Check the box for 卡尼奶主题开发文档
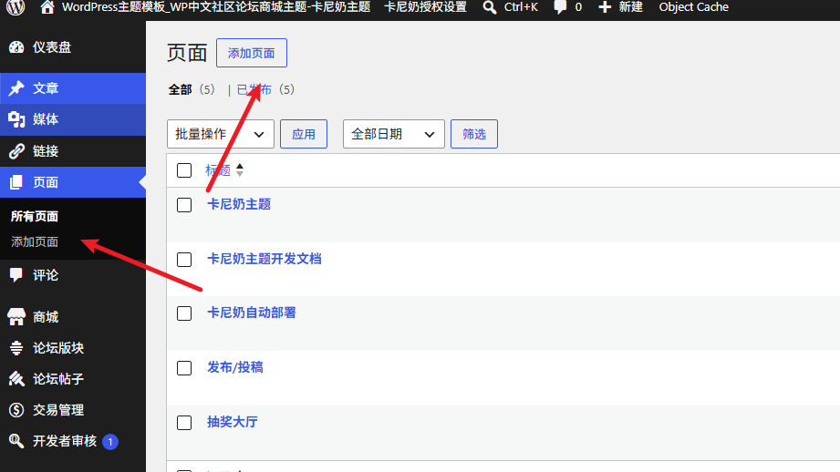Image resolution: width=840 pixels, height=472 pixels. [x=184, y=260]
